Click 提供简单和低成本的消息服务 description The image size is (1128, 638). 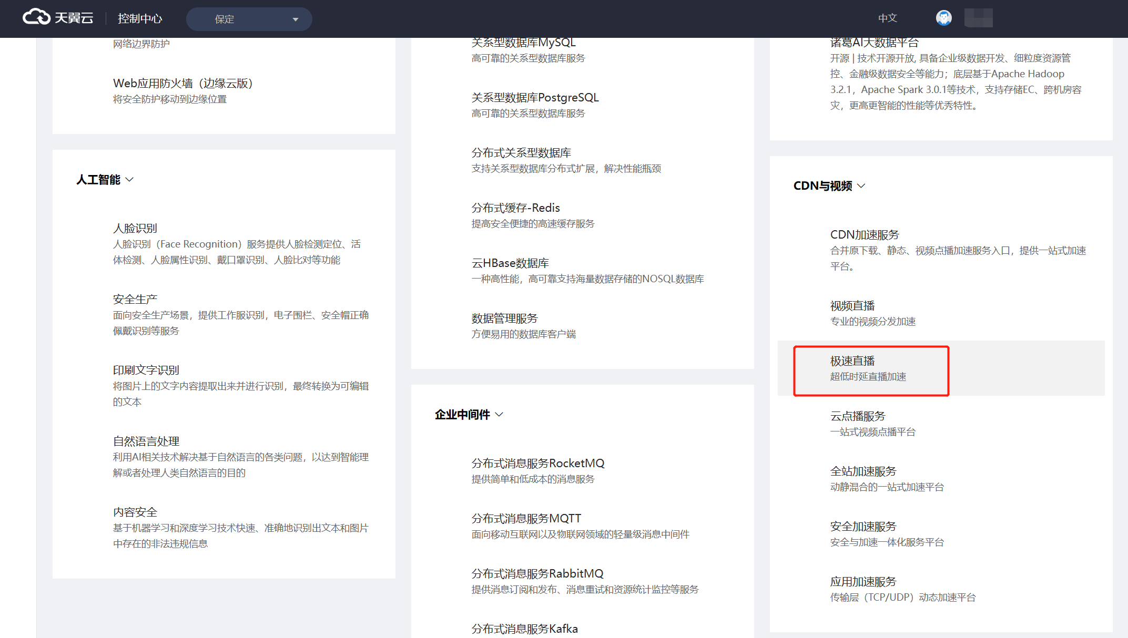(533, 479)
